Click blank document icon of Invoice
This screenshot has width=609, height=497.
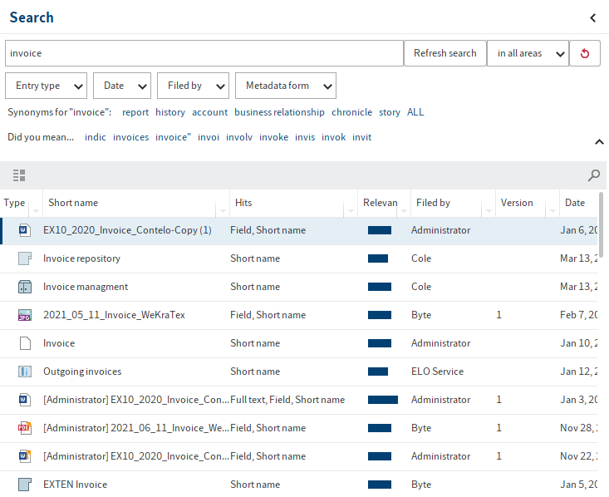tap(25, 343)
